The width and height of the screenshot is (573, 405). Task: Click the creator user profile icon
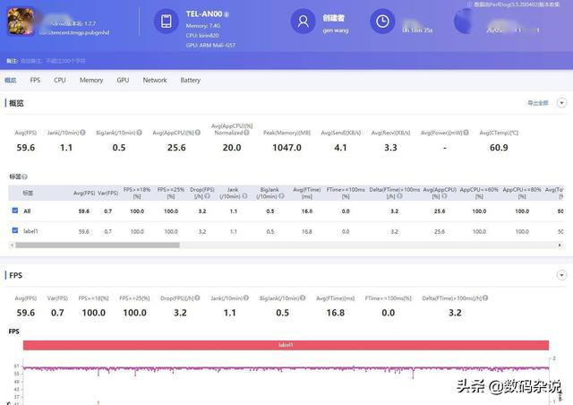coord(303,22)
